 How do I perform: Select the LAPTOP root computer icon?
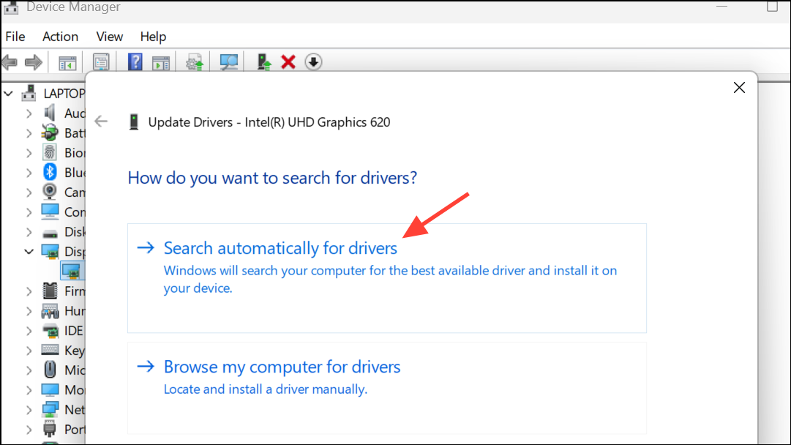tap(29, 93)
